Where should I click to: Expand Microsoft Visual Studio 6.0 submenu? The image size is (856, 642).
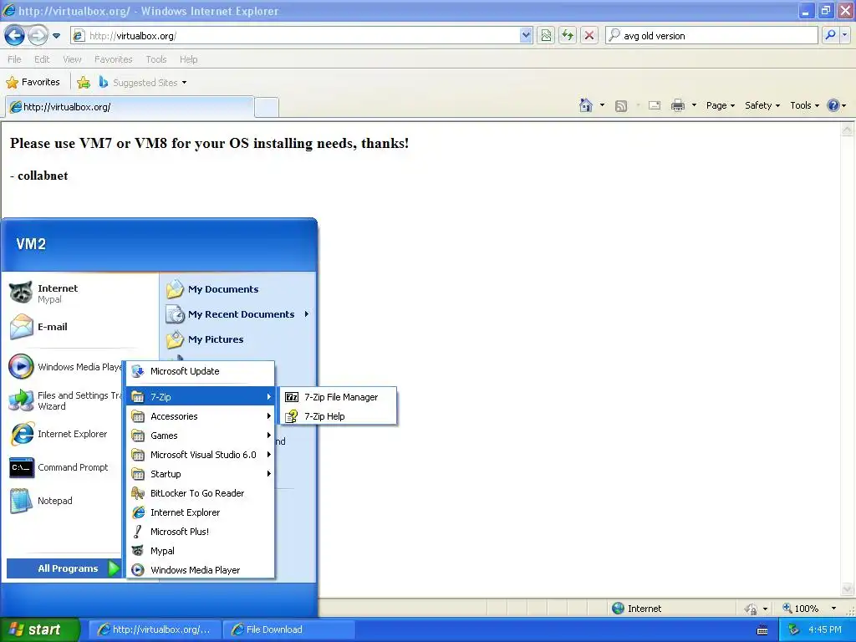click(201, 455)
